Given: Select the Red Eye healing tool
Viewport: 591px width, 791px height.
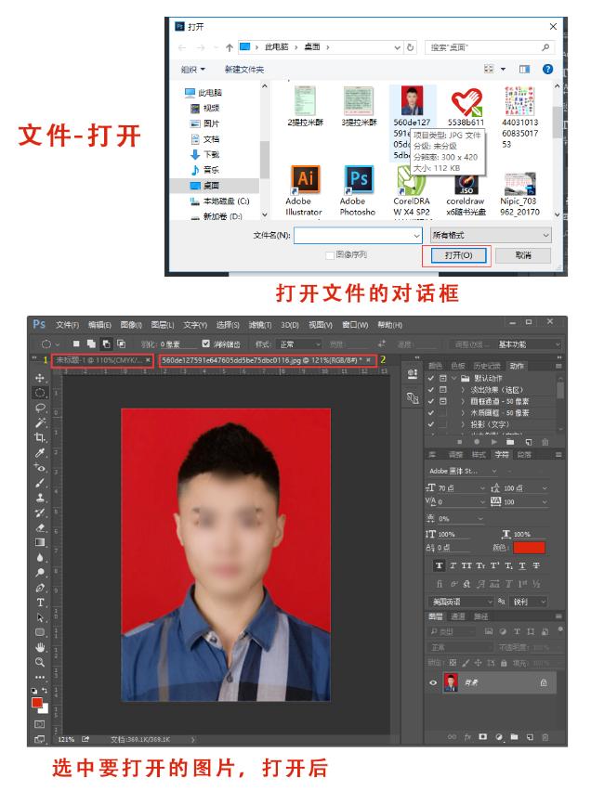Looking at the screenshot, I should point(40,468).
